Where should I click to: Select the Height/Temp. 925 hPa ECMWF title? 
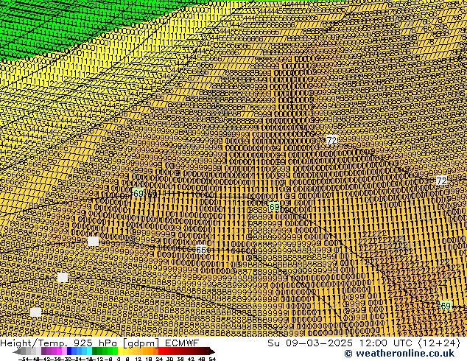coord(99,343)
